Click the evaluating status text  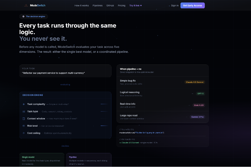coord(65,85)
